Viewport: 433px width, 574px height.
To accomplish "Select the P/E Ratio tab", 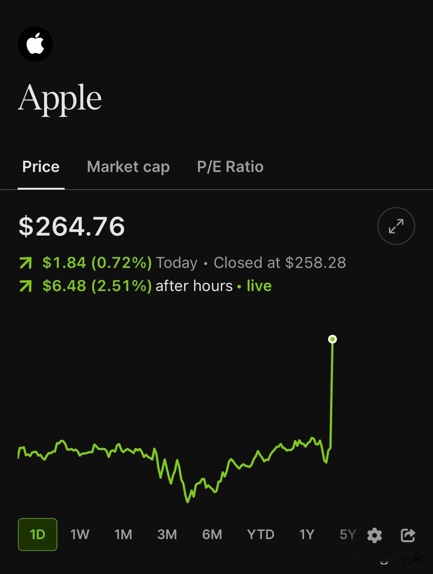I will (230, 167).
